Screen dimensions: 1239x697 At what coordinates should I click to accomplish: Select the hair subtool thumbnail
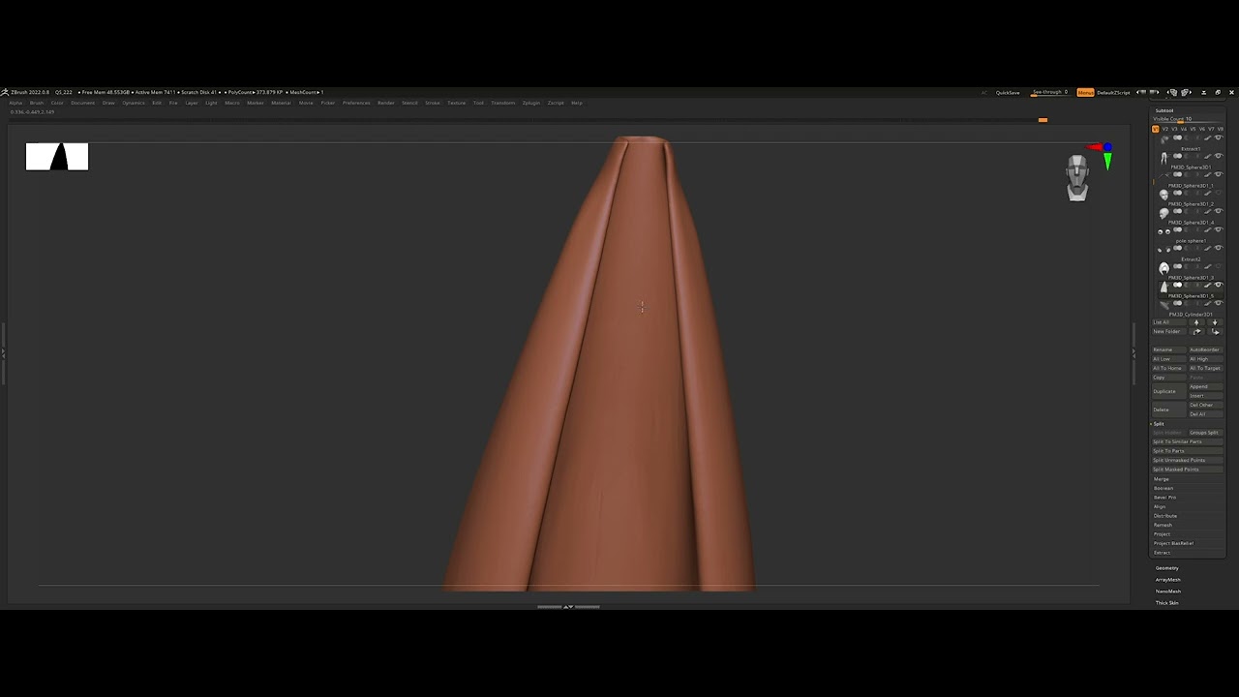pyautogui.click(x=1163, y=268)
